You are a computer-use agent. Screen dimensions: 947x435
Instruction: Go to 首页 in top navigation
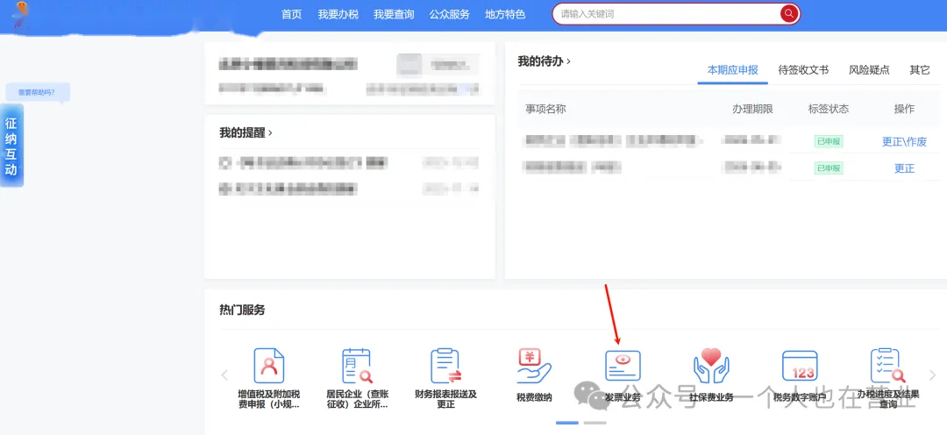292,15
